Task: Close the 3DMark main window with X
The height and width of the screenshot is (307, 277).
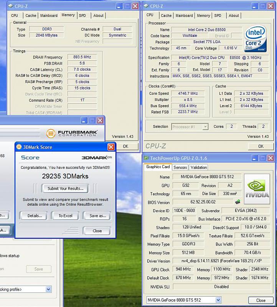Action: [100, 120]
